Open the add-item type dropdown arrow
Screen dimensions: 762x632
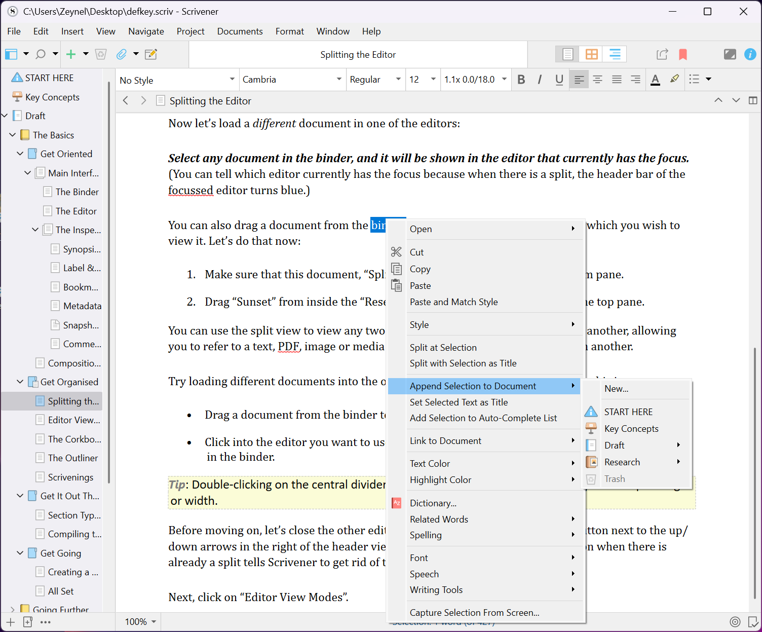pyautogui.click(x=86, y=54)
